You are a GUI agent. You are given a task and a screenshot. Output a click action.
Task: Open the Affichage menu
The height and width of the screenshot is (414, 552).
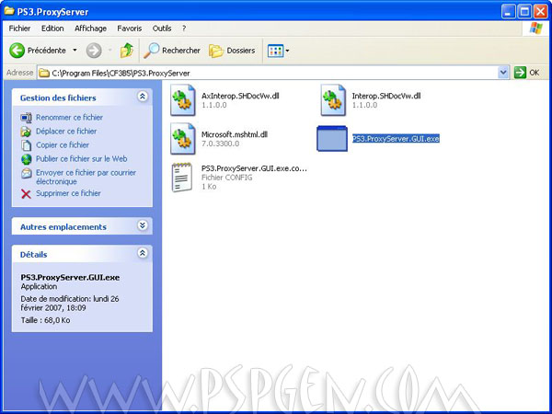click(90, 29)
